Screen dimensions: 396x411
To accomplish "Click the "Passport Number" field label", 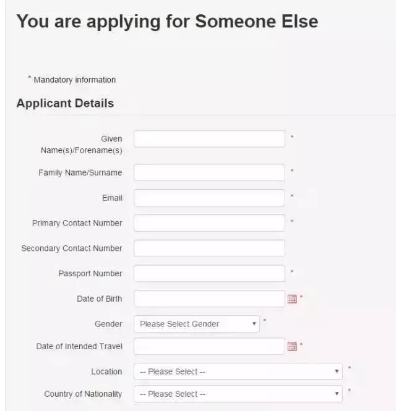I will (90, 274).
